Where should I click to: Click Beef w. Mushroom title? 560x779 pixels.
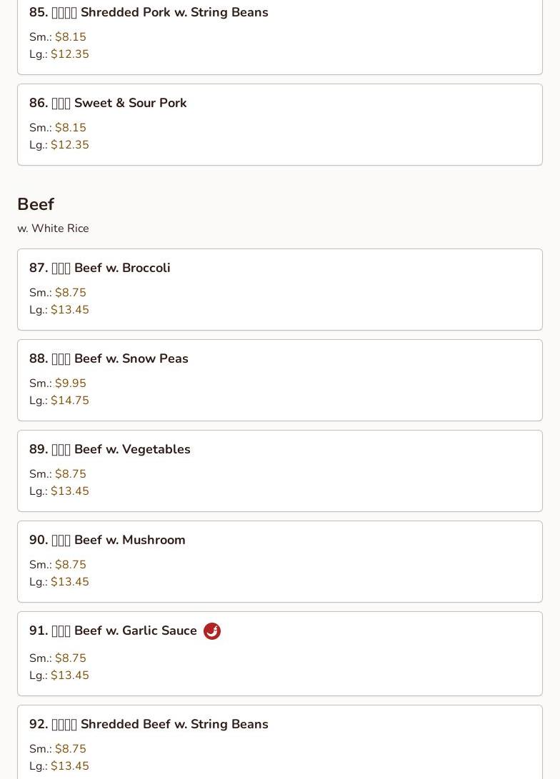click(x=107, y=541)
